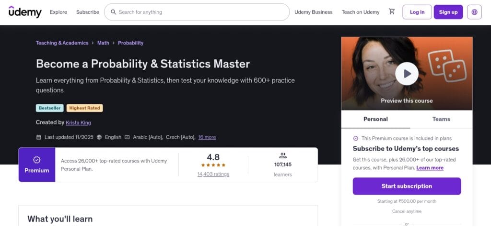Screen dimensions: 491x230
Task: Click Subscribe to Udemy's top courses heading
Action: point(406,149)
